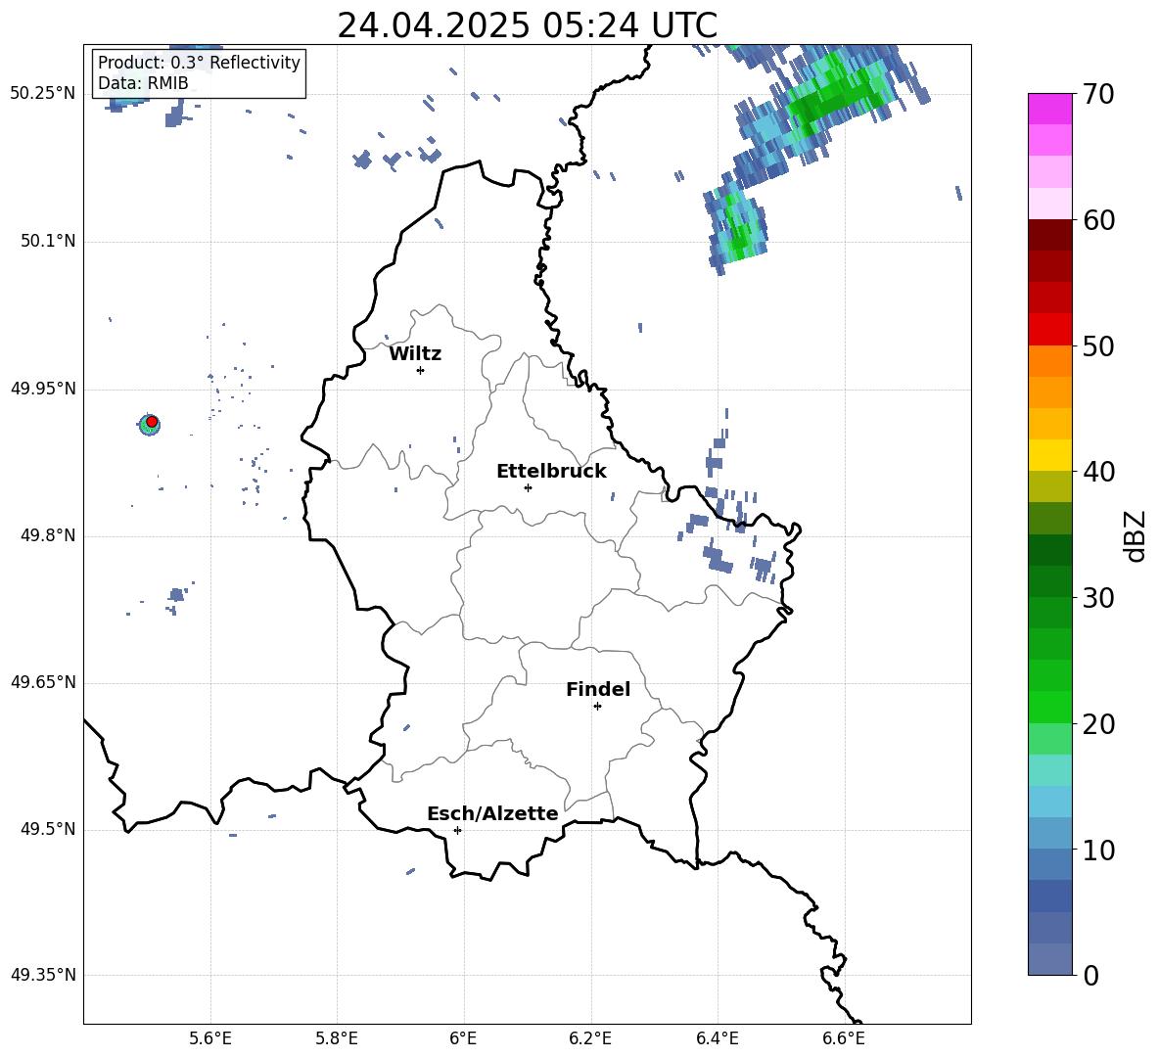Click the 6.4°E longitude label

[x=717, y=1038]
